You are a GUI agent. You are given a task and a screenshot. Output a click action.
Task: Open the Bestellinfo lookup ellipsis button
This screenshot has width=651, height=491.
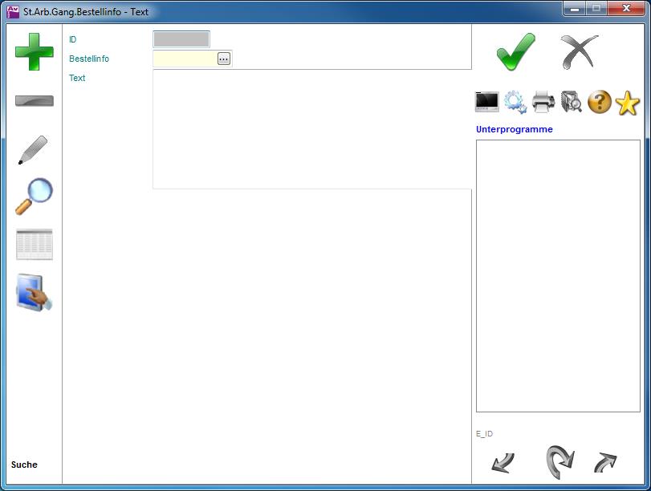pos(224,59)
